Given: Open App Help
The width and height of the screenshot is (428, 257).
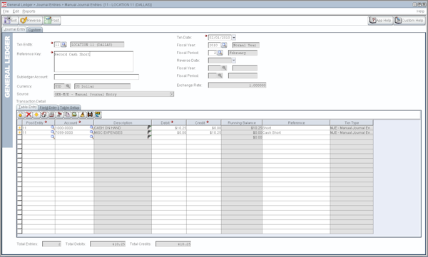Looking at the screenshot, I should point(380,21).
